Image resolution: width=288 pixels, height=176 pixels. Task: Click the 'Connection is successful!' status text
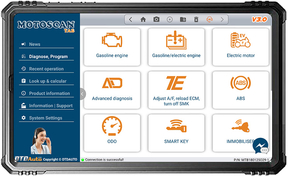point(104,160)
